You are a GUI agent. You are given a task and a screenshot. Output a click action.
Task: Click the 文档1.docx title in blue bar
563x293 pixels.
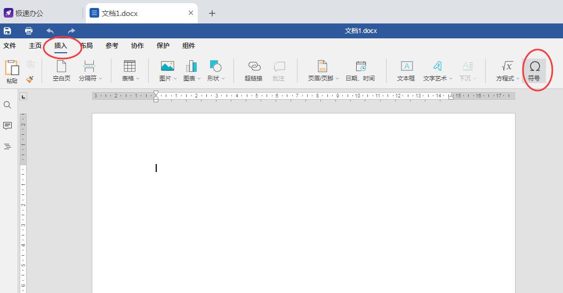pyautogui.click(x=361, y=31)
